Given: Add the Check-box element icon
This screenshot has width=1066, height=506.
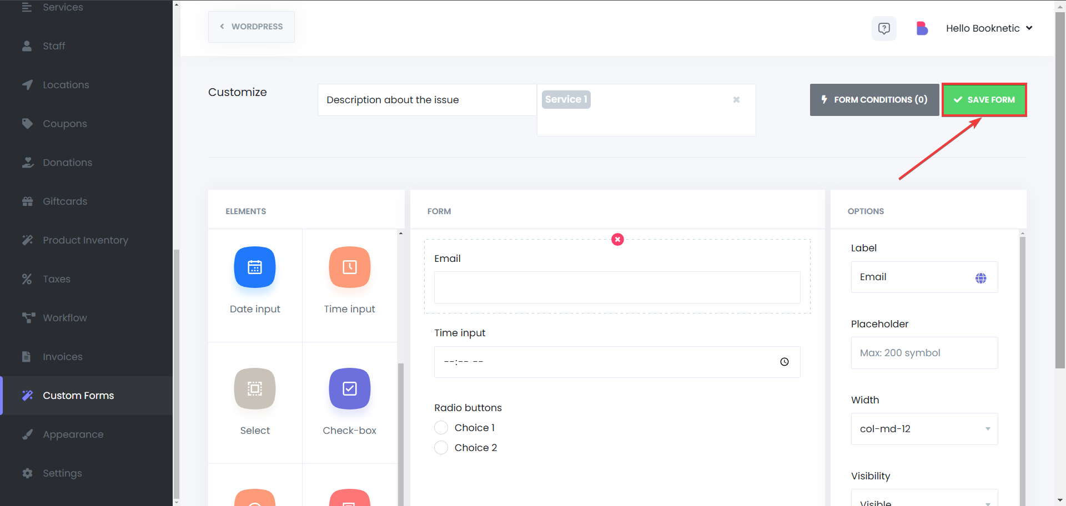Looking at the screenshot, I should tap(350, 388).
